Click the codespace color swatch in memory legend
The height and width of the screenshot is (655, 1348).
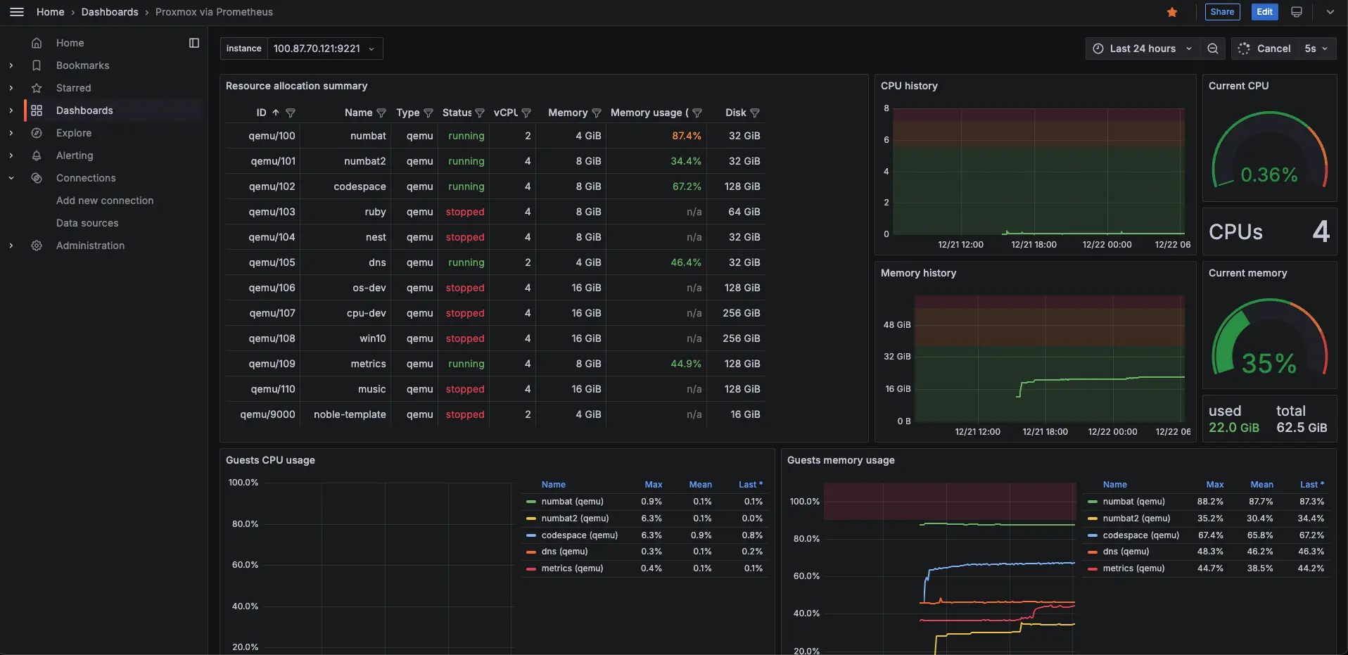tap(1093, 535)
